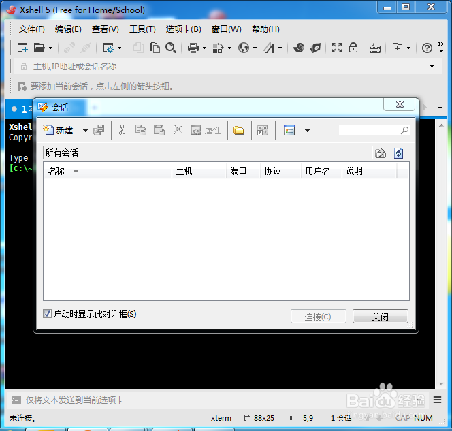Click the compose bar menu icon at bottom right
This screenshot has width=452, height=431.
437,400
